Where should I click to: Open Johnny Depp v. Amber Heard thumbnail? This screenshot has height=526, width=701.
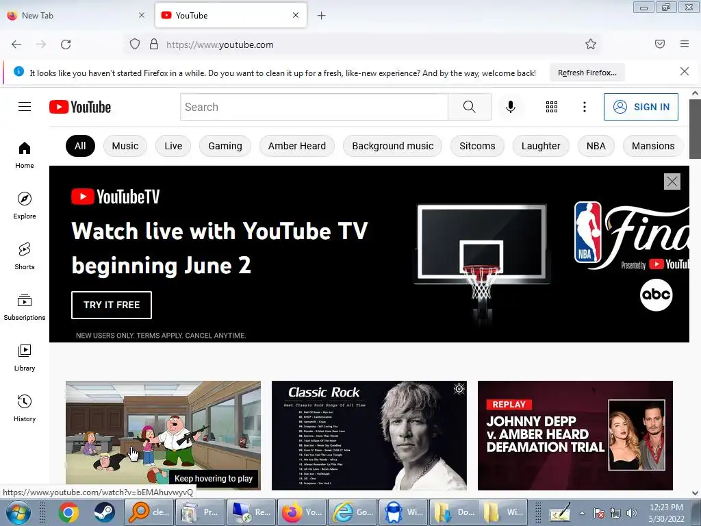click(x=575, y=435)
